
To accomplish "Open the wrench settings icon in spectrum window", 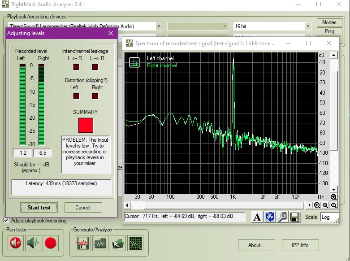I will click(x=282, y=217).
